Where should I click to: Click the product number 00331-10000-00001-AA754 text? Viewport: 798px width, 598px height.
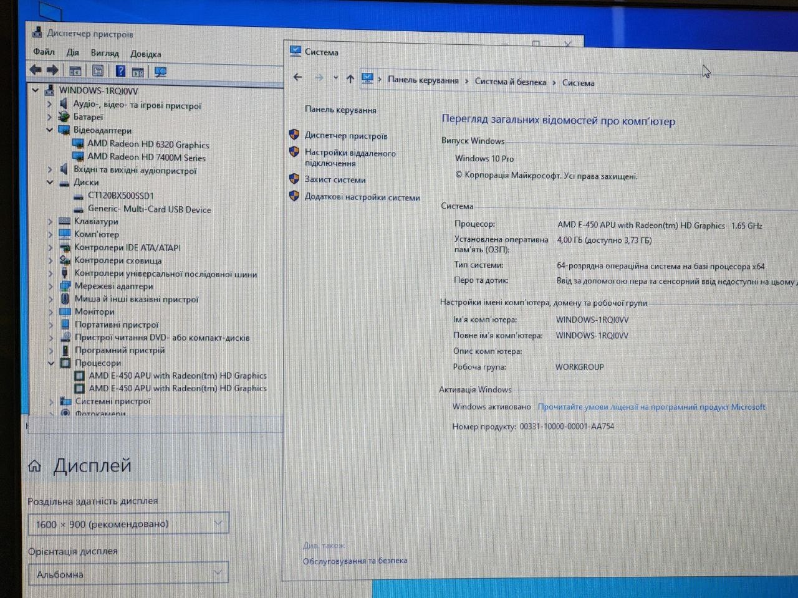point(567,427)
